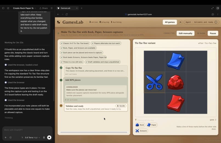
Task: Select the Paper piece button
Action: pos(152,125)
